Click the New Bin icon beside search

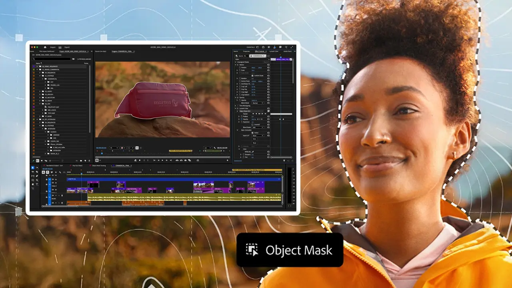coord(74,59)
